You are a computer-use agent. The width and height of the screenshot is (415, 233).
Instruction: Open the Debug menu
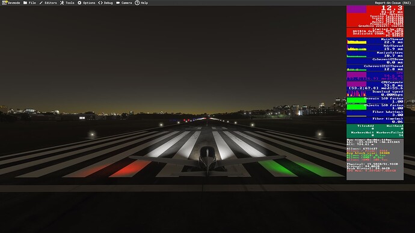coord(105,3)
